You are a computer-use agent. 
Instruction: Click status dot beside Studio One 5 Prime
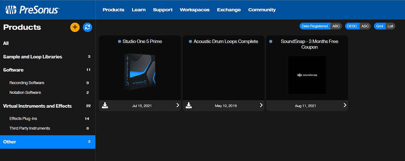tap(120, 41)
